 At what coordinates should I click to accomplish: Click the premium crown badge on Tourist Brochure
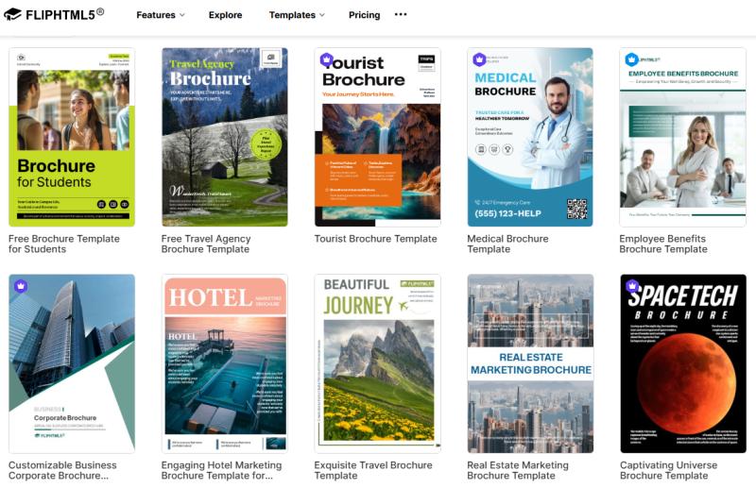pyautogui.click(x=326, y=59)
